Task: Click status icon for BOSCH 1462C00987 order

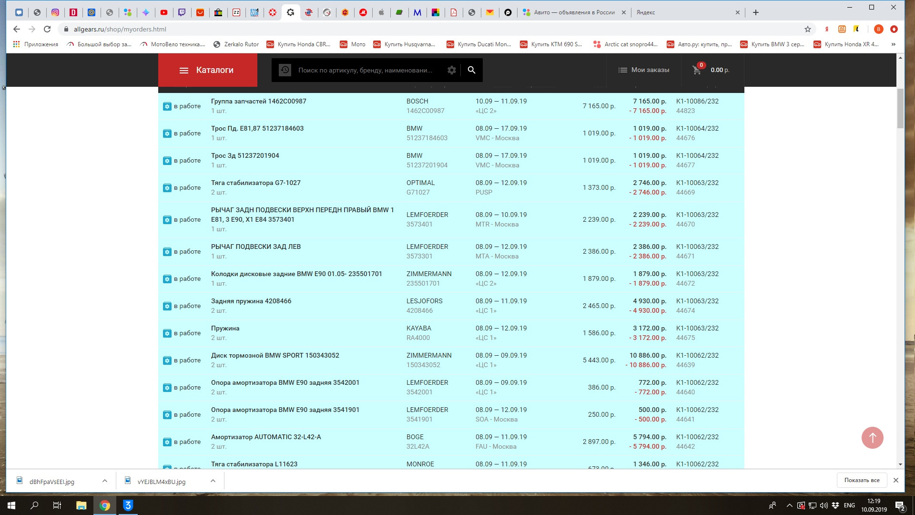Action: pos(167,106)
